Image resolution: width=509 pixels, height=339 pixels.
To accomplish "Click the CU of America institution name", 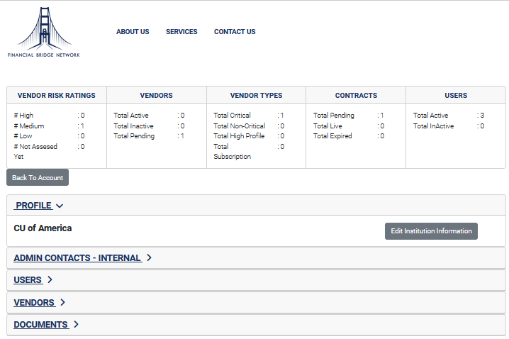I will point(43,228).
